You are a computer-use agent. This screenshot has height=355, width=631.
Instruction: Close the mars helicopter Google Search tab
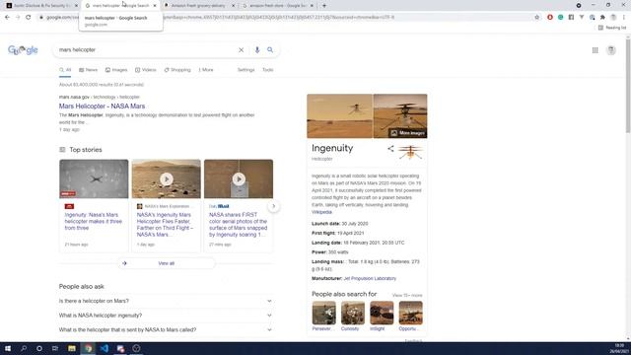click(155, 6)
